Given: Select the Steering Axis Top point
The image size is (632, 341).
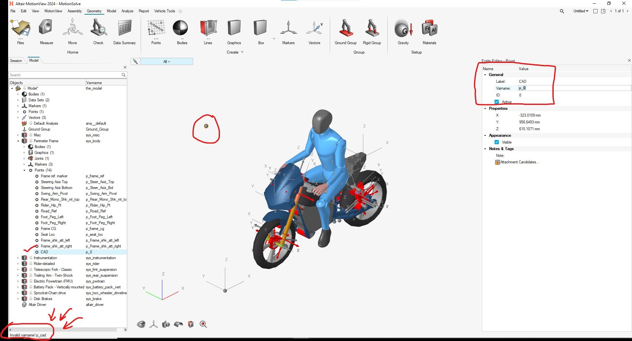Looking at the screenshot, I should click(54, 182).
